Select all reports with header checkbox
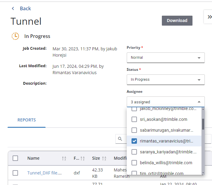 coord(15,158)
